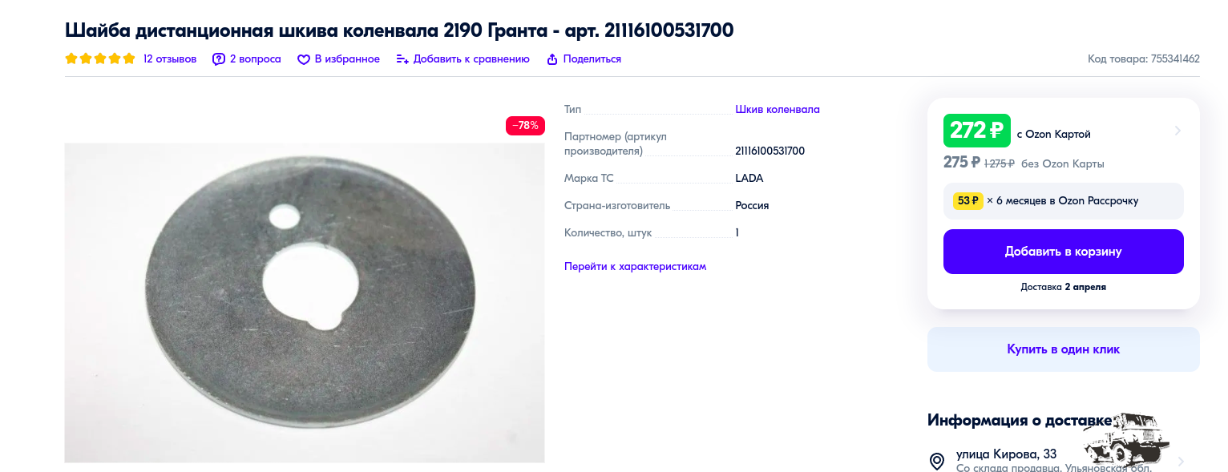Viewport: 1228px width, 472px height.
Task: Expand the улица Кирова delivery address arrow
Action: pos(1179,462)
